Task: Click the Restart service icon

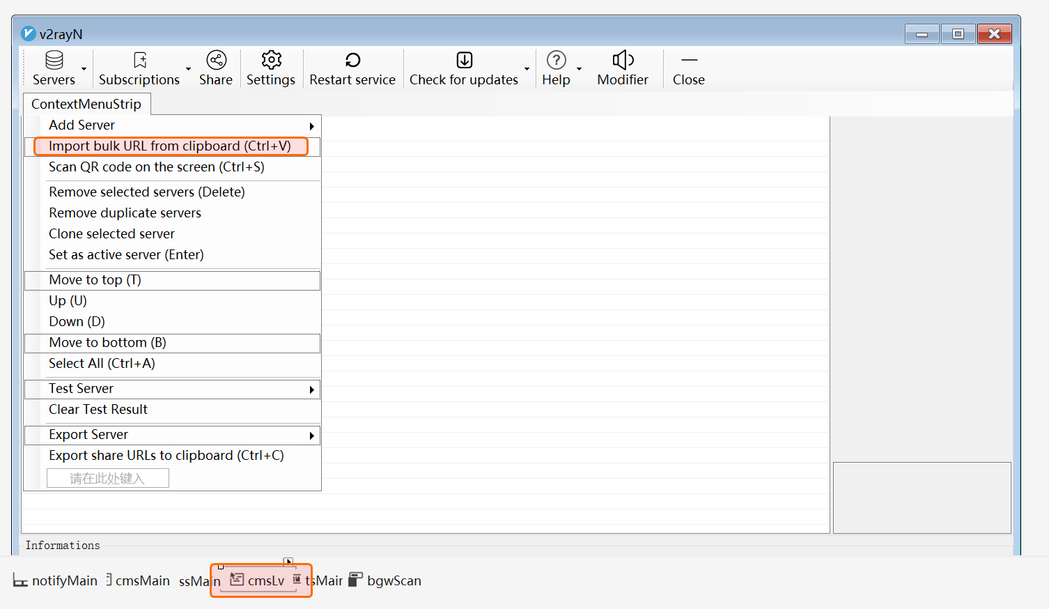Action: click(352, 60)
